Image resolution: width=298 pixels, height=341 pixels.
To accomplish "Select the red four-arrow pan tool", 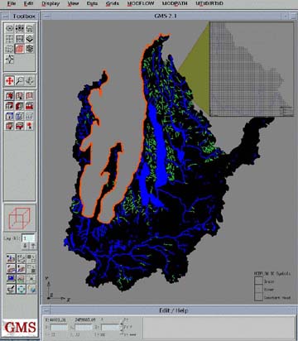I will tap(9, 81).
